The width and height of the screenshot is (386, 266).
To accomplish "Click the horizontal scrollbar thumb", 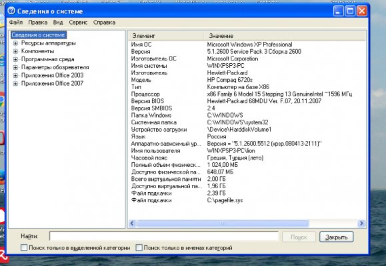I will click(x=223, y=223).
